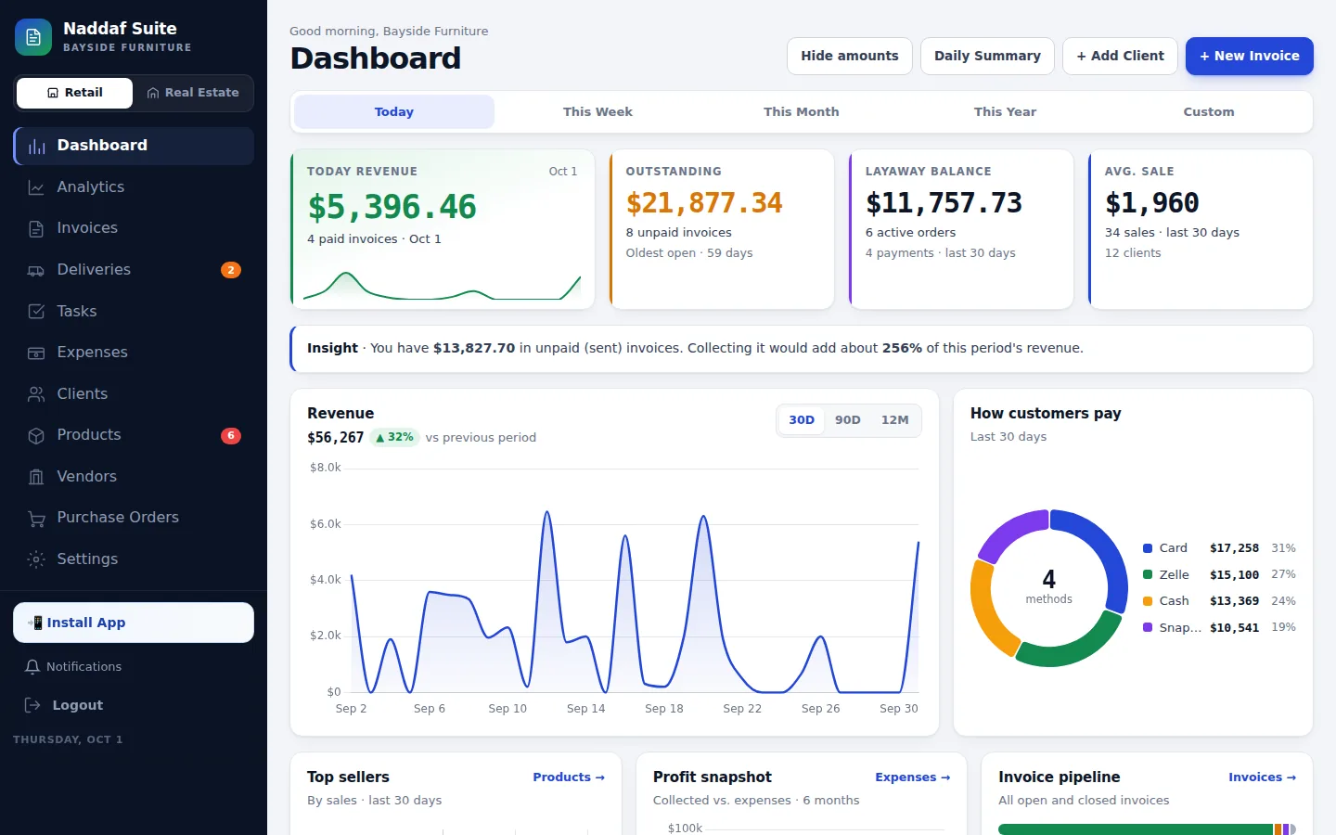This screenshot has height=835, width=1336.
Task: Select the 12M revenue range
Action: click(895, 420)
